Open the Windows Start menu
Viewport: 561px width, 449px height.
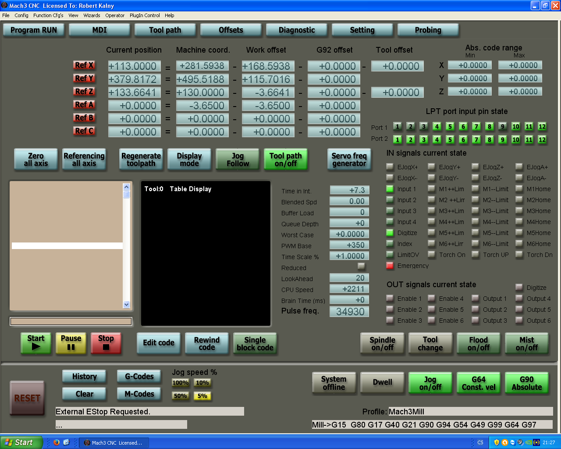tap(21, 442)
